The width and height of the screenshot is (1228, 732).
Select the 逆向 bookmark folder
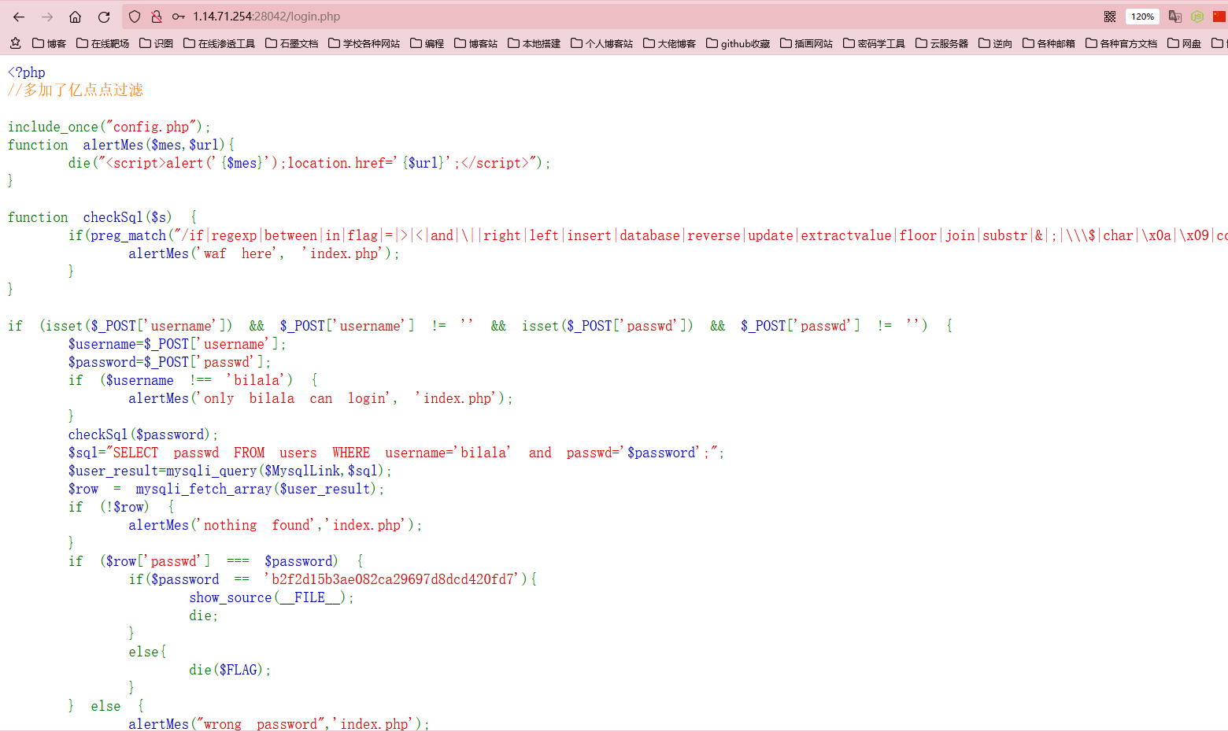coord(995,43)
